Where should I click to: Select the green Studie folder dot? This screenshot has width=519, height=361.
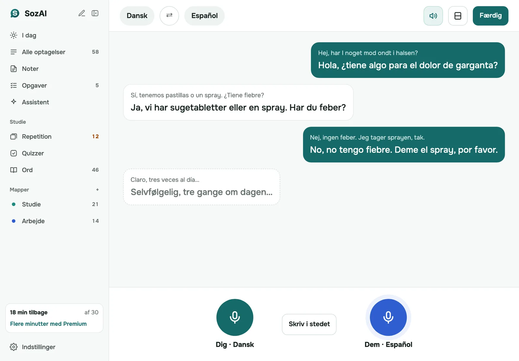(x=14, y=204)
